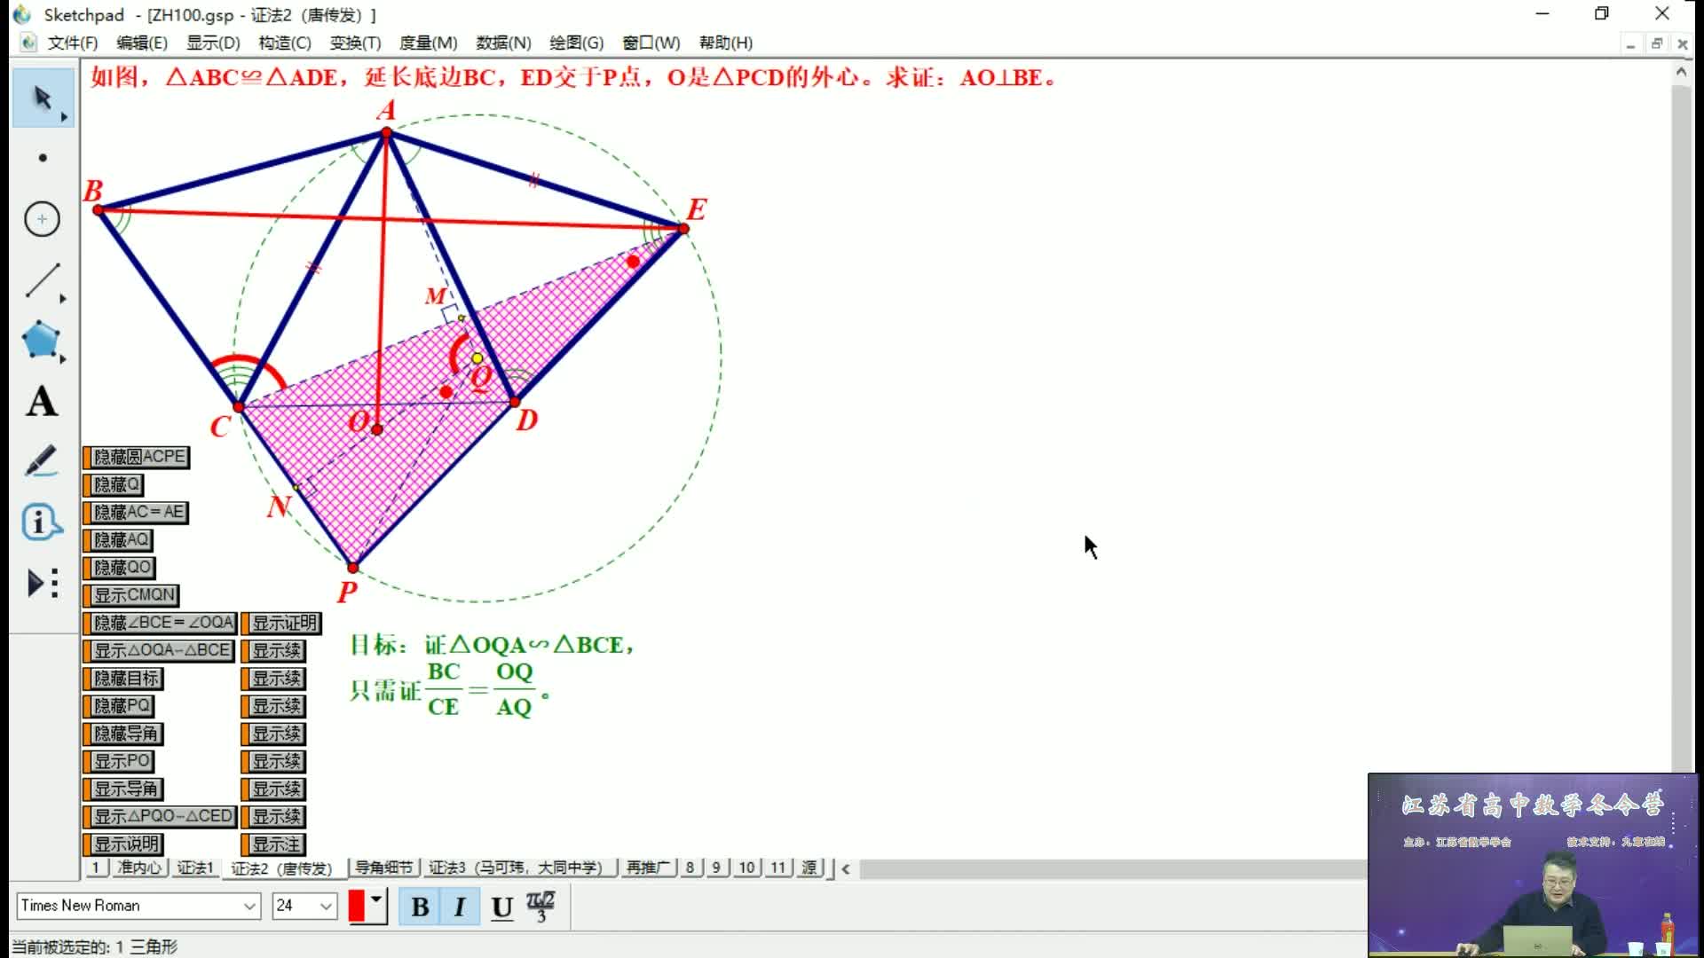
Task: Toggle the 隐藏圆ACPE action button
Action: click(139, 457)
